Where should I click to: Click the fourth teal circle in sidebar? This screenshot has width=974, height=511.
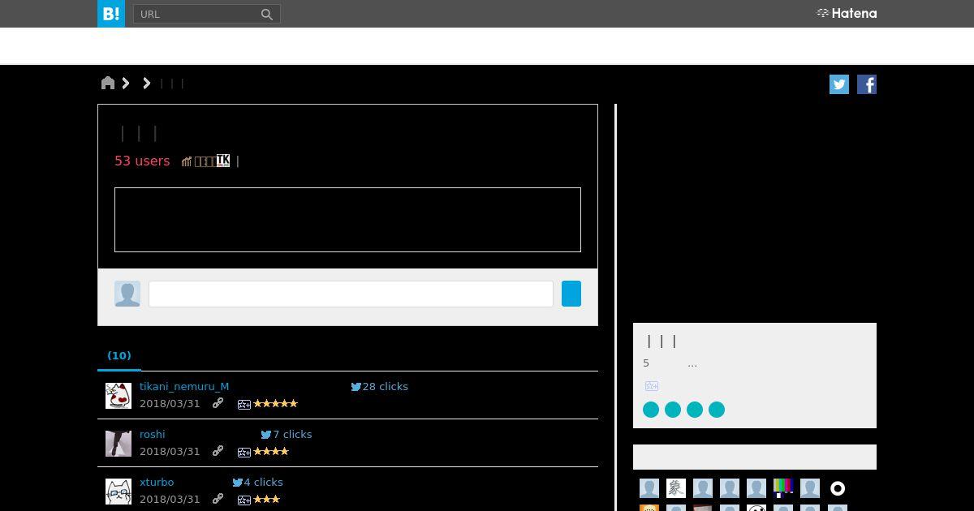coord(717,410)
